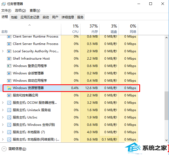
Task: Expand 服务主机: 本地服务(网络受限) group
Action: 3,139
